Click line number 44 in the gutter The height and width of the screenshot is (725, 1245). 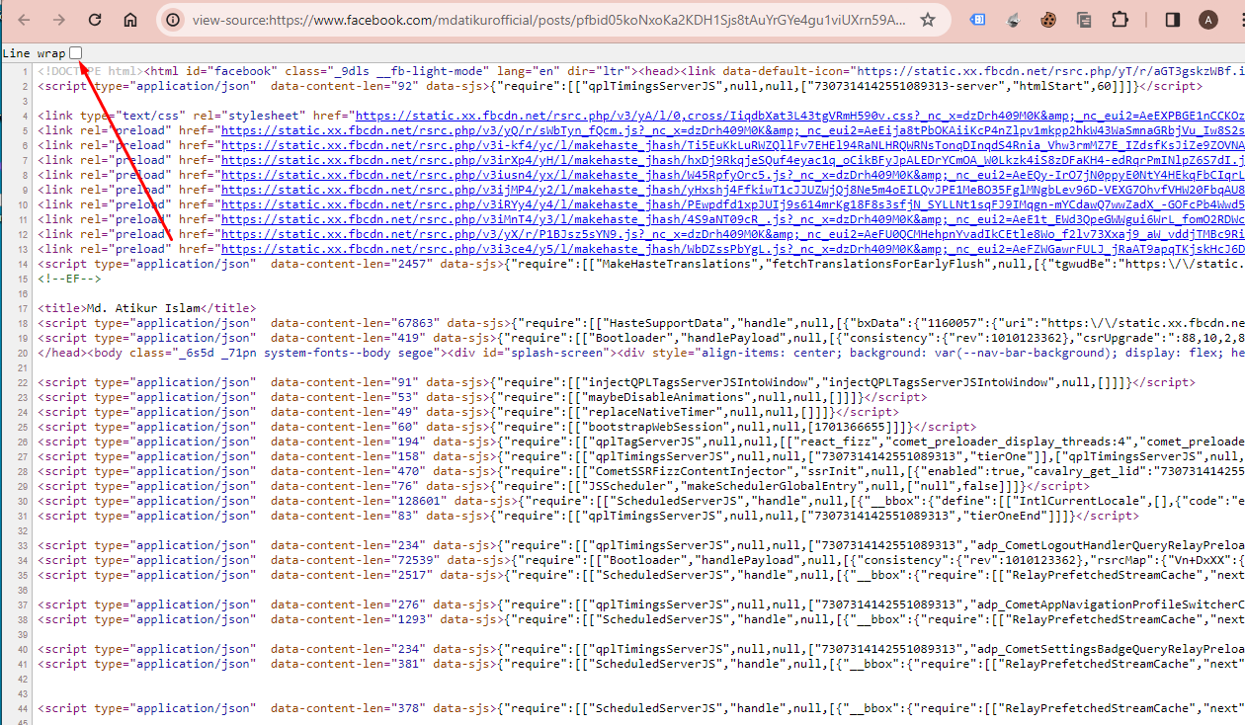pyautogui.click(x=25, y=708)
